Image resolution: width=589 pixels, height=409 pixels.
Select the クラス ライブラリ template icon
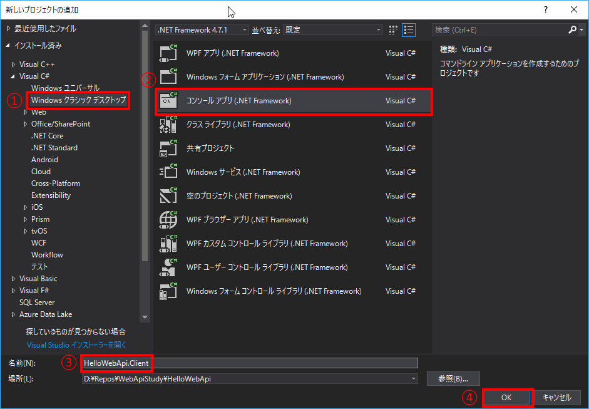click(168, 125)
